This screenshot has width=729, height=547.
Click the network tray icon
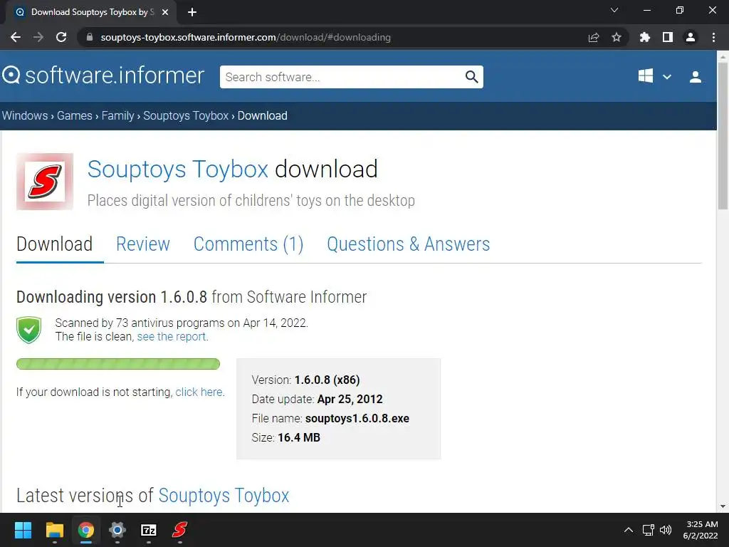pos(648,530)
